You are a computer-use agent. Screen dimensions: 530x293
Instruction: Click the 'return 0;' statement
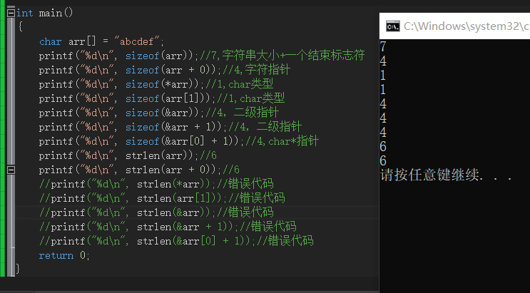point(64,255)
